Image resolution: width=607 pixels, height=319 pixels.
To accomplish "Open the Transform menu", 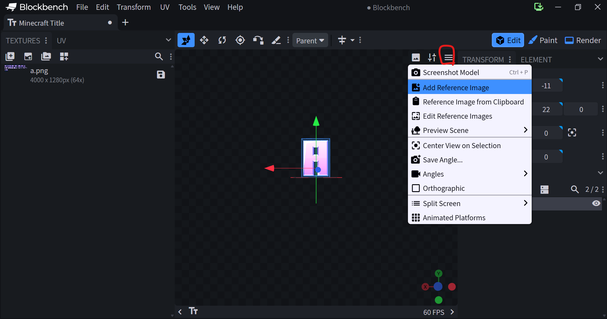I will tap(134, 7).
